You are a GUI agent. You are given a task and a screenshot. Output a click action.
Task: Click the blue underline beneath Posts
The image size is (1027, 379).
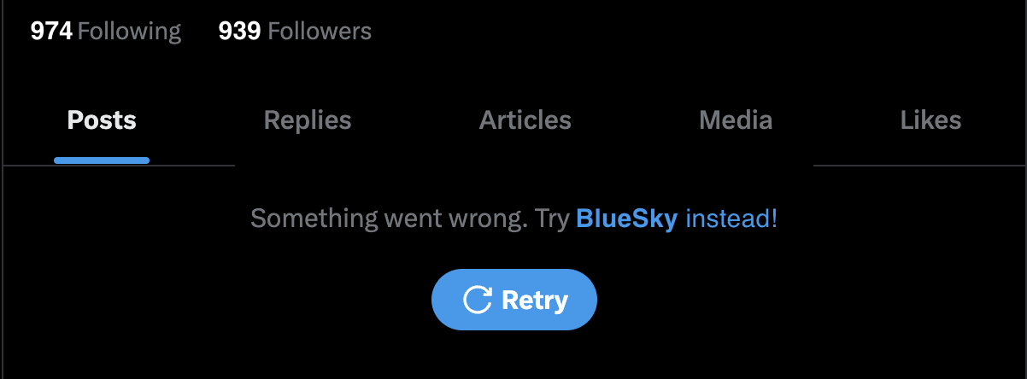tap(102, 160)
